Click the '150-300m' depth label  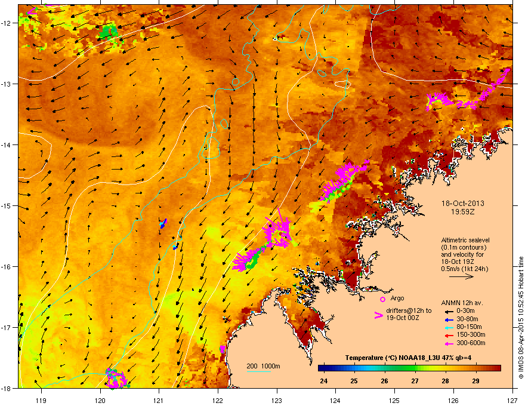tap(471, 334)
